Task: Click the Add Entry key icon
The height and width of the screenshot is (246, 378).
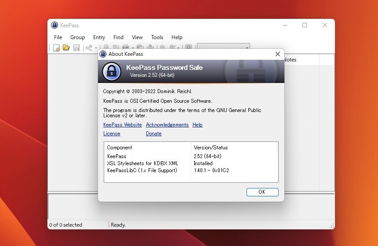Action: tap(89, 48)
